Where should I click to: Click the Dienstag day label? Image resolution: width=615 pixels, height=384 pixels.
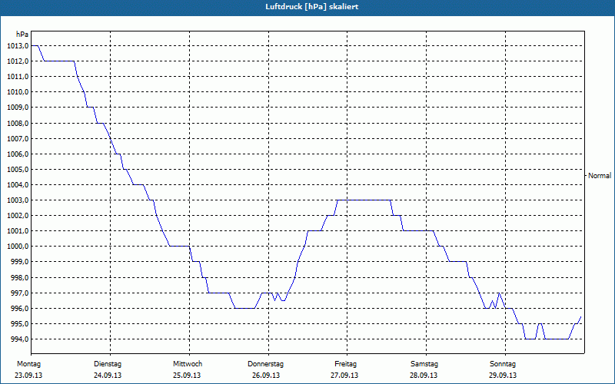coord(108,364)
